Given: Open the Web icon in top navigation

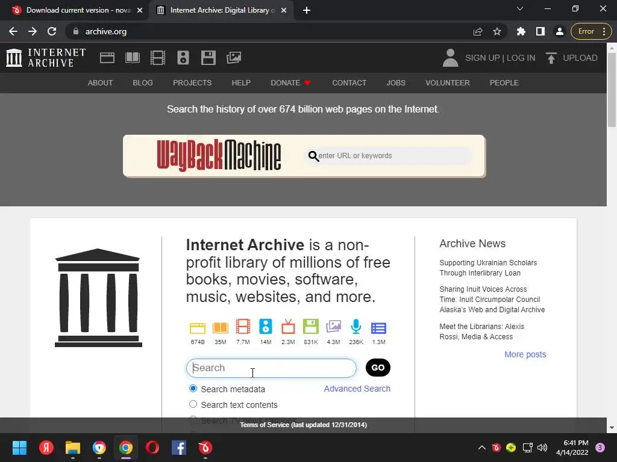Looking at the screenshot, I should pyautogui.click(x=107, y=58).
